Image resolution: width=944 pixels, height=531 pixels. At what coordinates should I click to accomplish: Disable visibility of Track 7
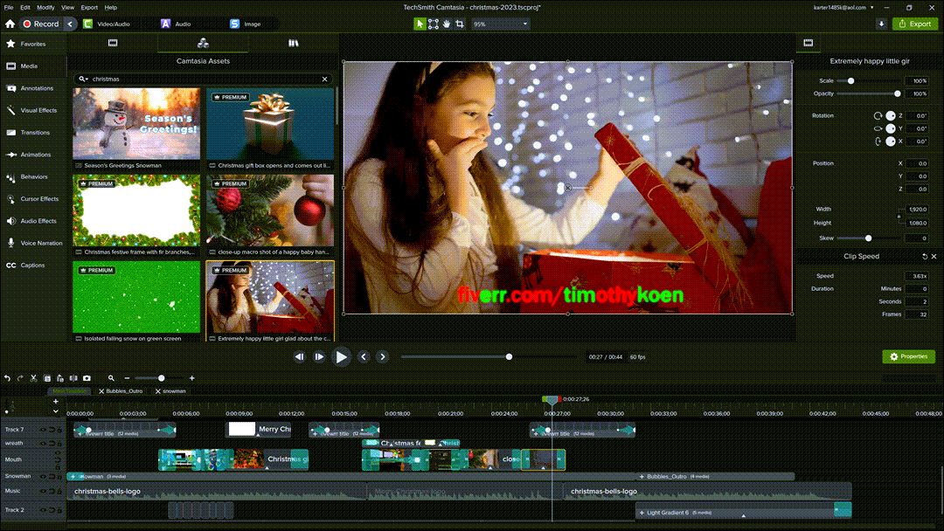44,429
